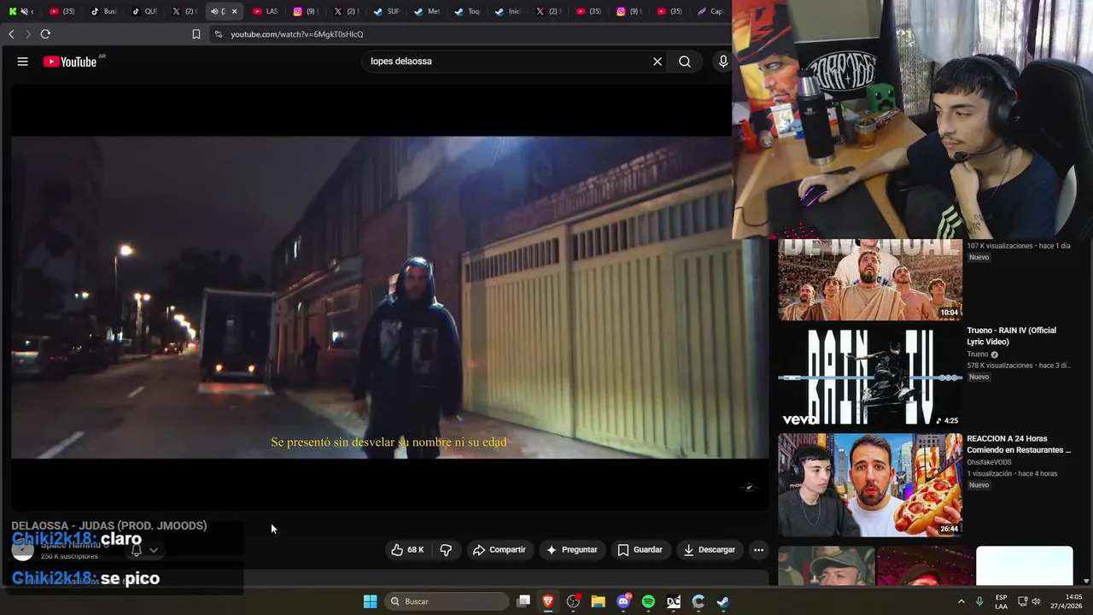1093x615 pixels.
Task: Open Discord from the taskbar
Action: pyautogui.click(x=623, y=601)
